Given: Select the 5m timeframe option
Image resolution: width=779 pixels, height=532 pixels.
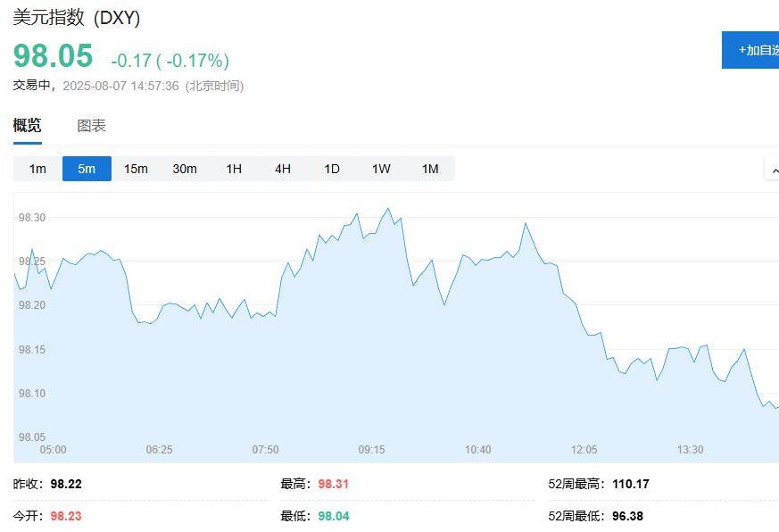Looking at the screenshot, I should click(86, 169).
